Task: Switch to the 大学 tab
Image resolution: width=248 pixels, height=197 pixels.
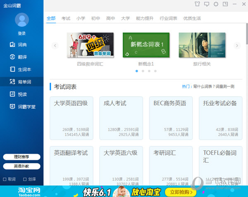Action: [x=125, y=18]
